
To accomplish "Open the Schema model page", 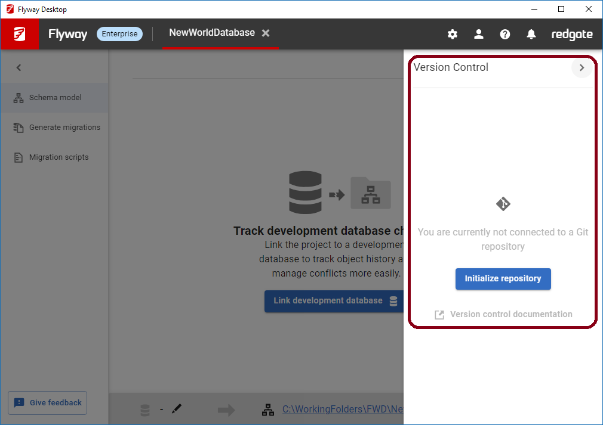I will click(55, 98).
